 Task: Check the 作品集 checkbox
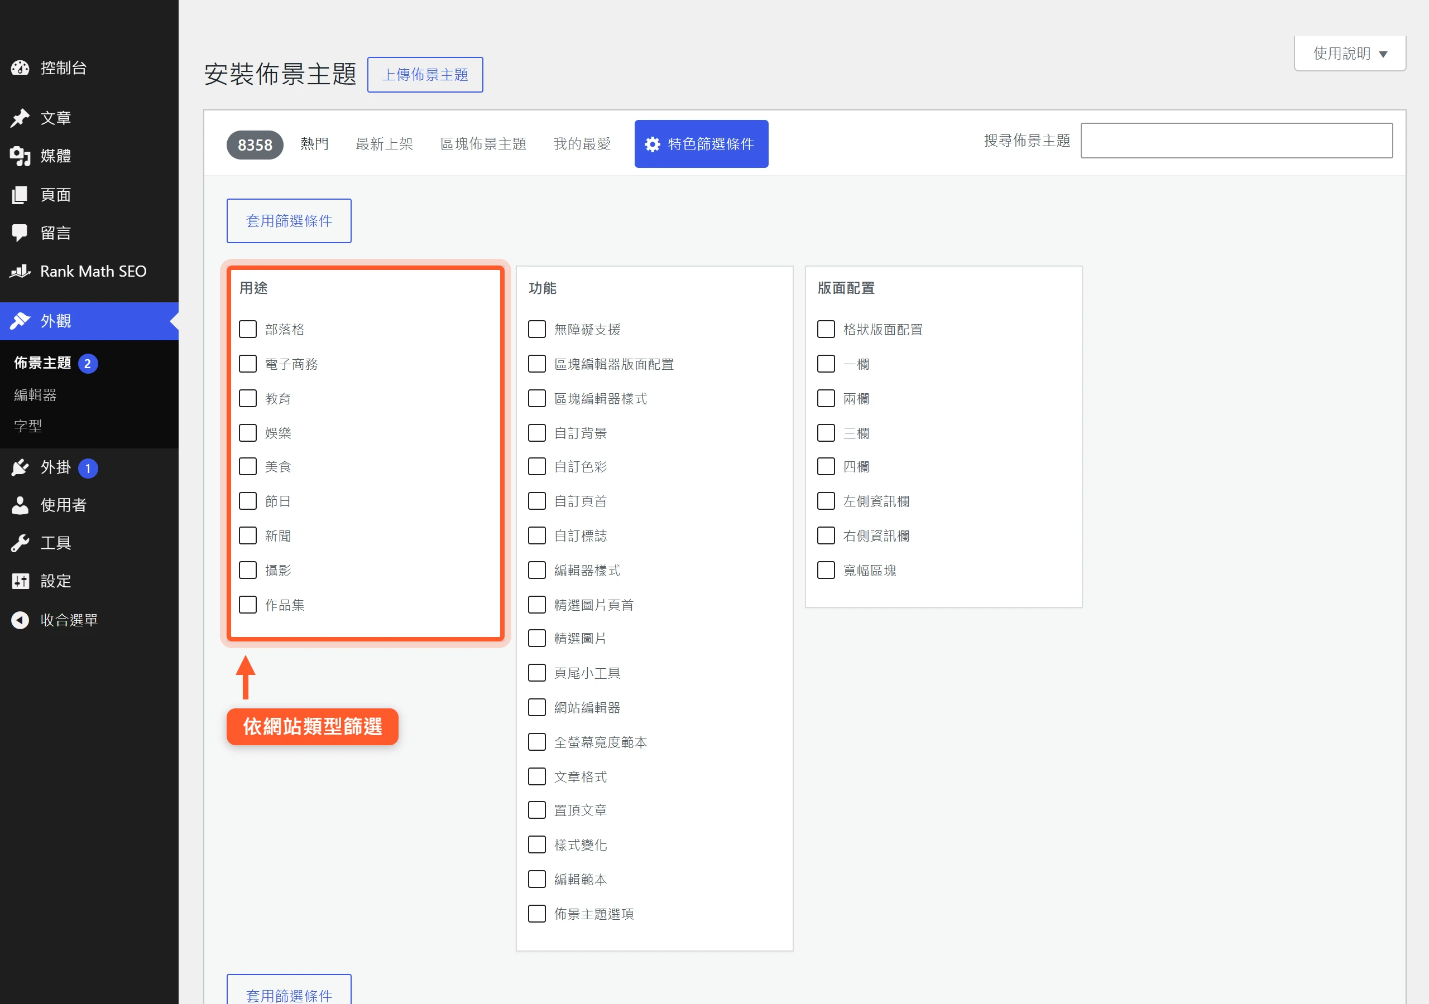pos(248,605)
